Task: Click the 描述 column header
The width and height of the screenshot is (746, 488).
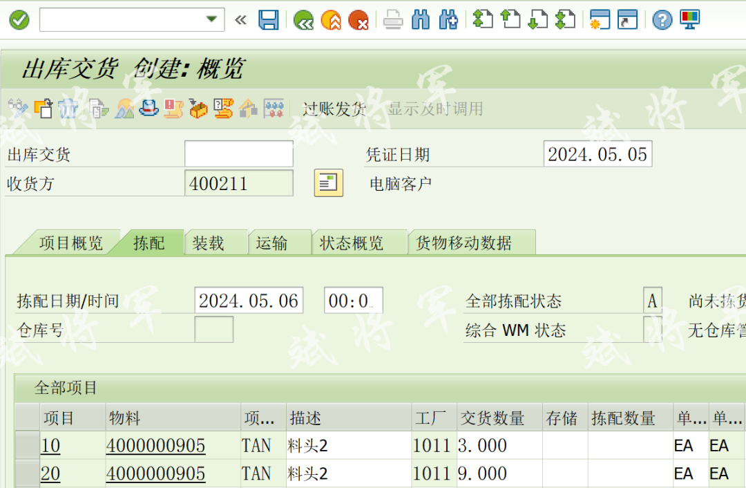Action: click(x=349, y=417)
